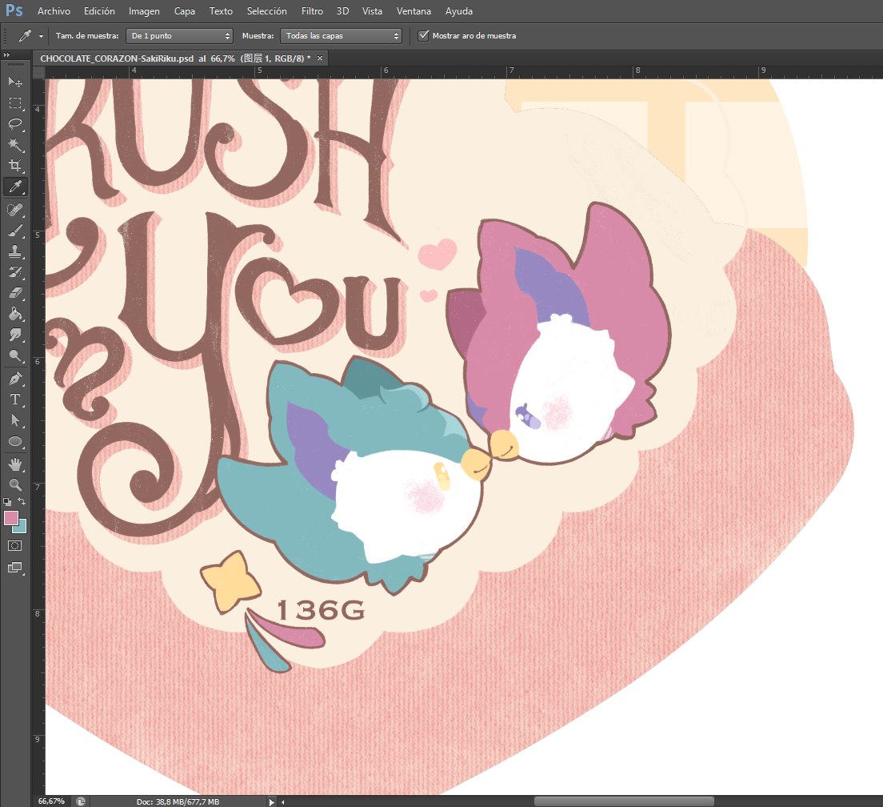
Task: Click the 66,67% zoom level field
Action: click(x=51, y=801)
